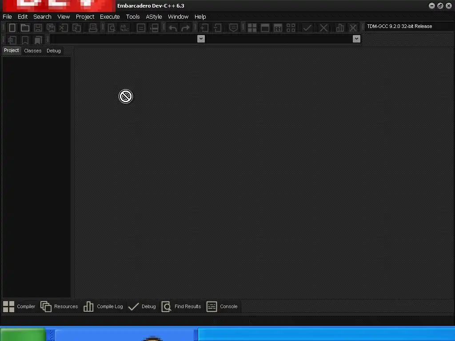Click the Close All files toolbar icon
The width and height of the screenshot is (455, 341).
click(76, 28)
